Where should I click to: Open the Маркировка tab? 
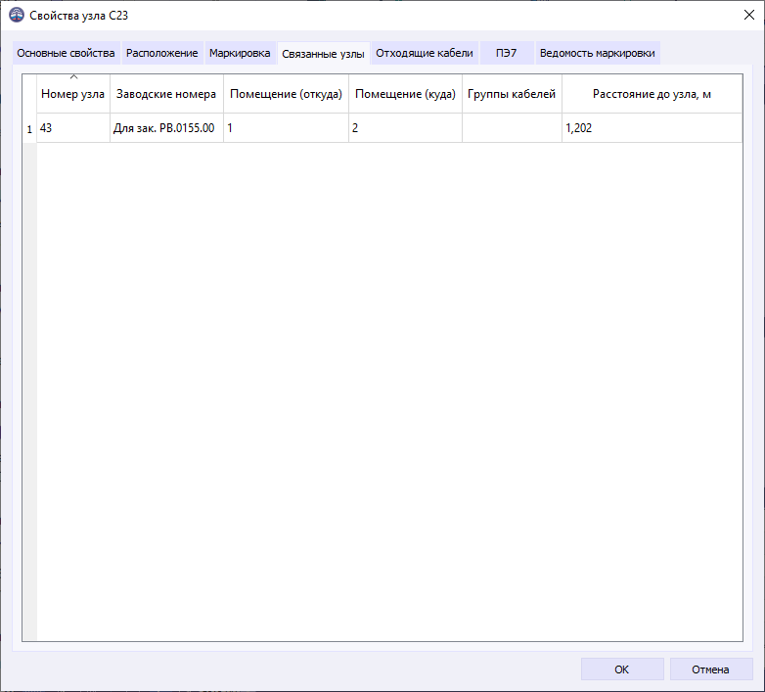click(240, 53)
